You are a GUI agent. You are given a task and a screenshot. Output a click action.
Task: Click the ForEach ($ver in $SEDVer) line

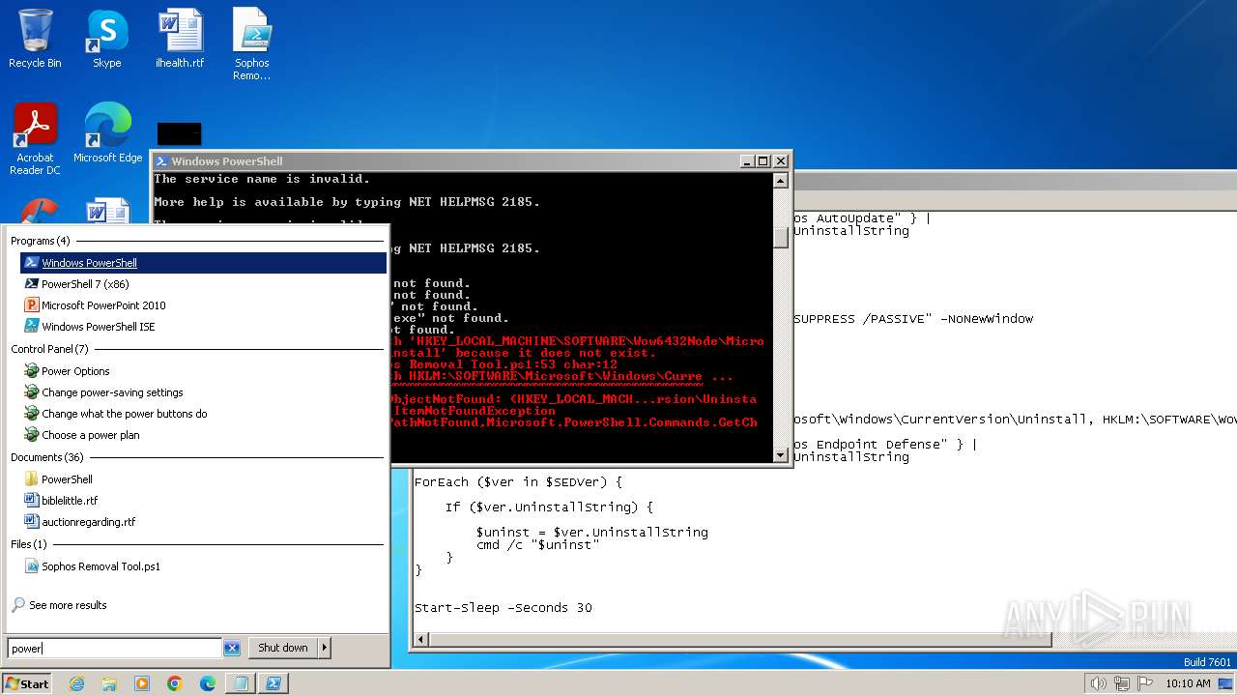click(x=519, y=481)
